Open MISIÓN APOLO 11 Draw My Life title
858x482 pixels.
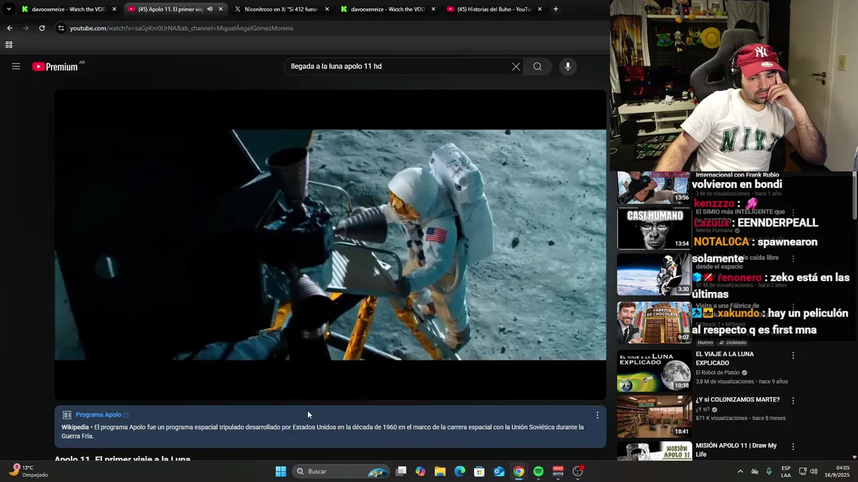(x=736, y=450)
